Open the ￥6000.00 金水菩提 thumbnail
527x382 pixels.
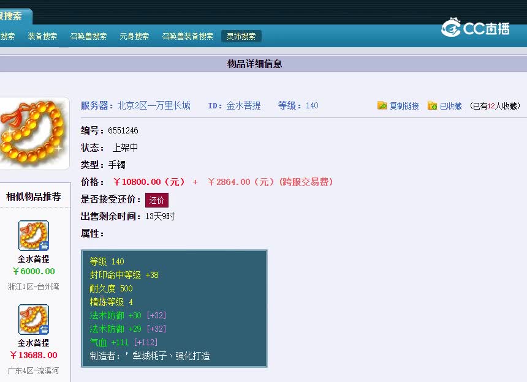click(34, 236)
